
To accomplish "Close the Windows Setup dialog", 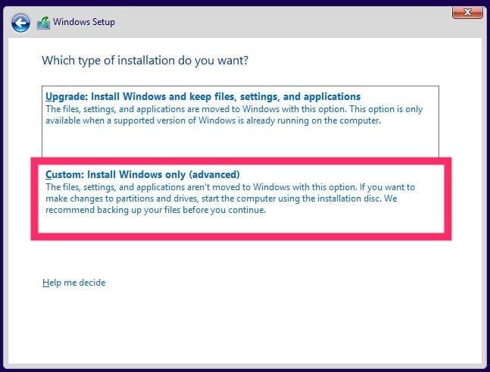I will click(x=467, y=11).
